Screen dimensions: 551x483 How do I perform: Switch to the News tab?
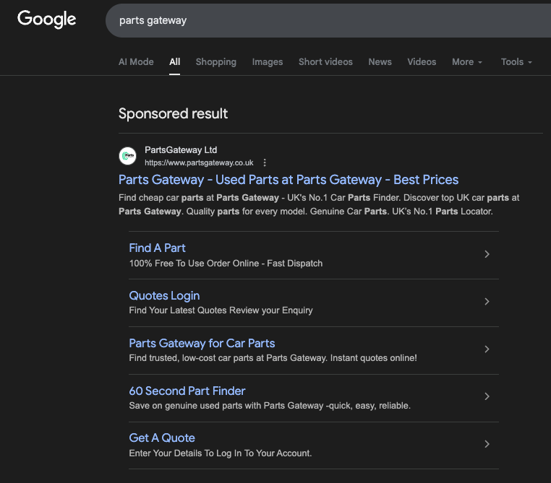click(x=380, y=62)
